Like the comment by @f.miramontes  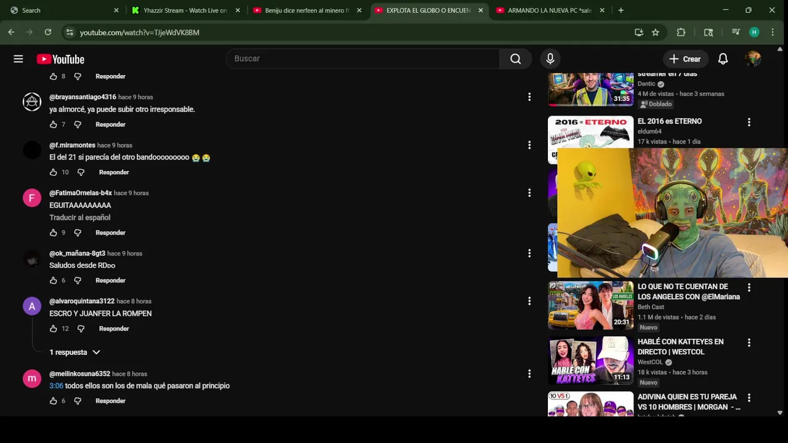point(53,172)
